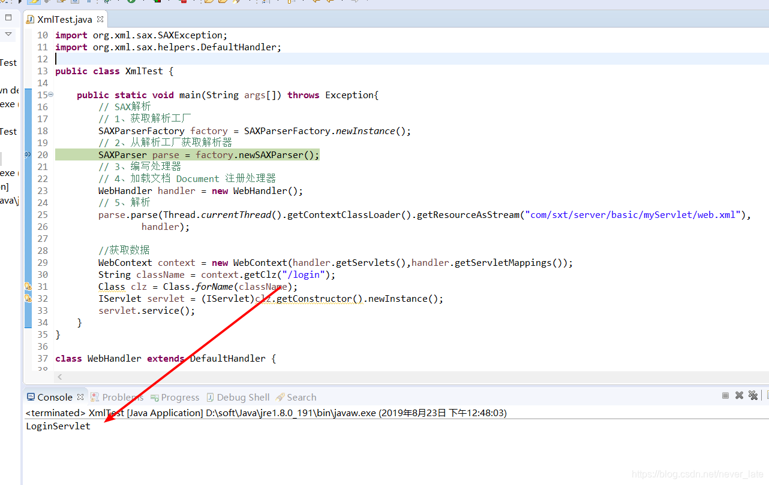Click line number 25 in the gutter

coord(42,214)
